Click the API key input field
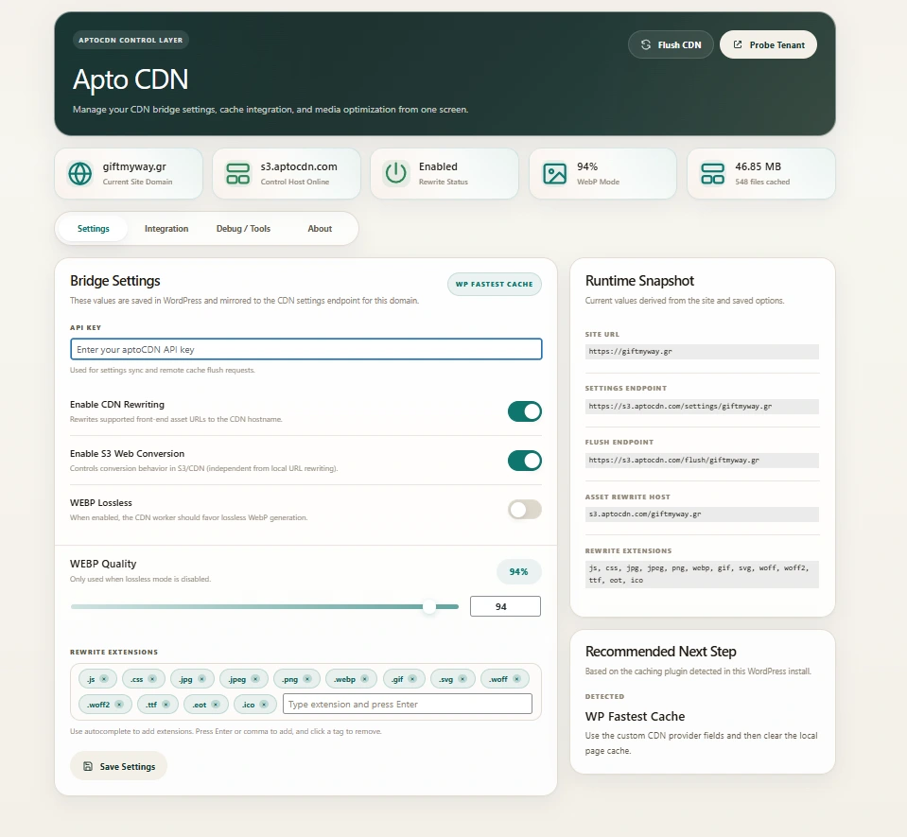 click(305, 349)
